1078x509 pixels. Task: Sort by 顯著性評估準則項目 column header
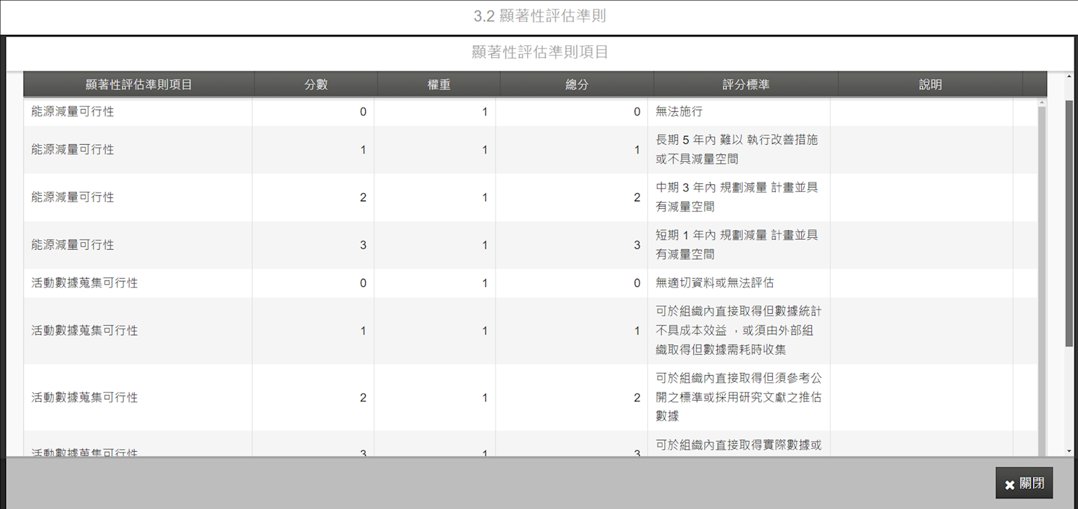[x=139, y=85]
